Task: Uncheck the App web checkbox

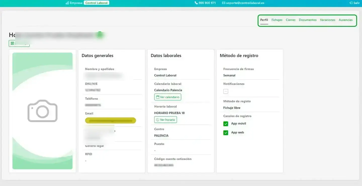Action: [x=226, y=133]
